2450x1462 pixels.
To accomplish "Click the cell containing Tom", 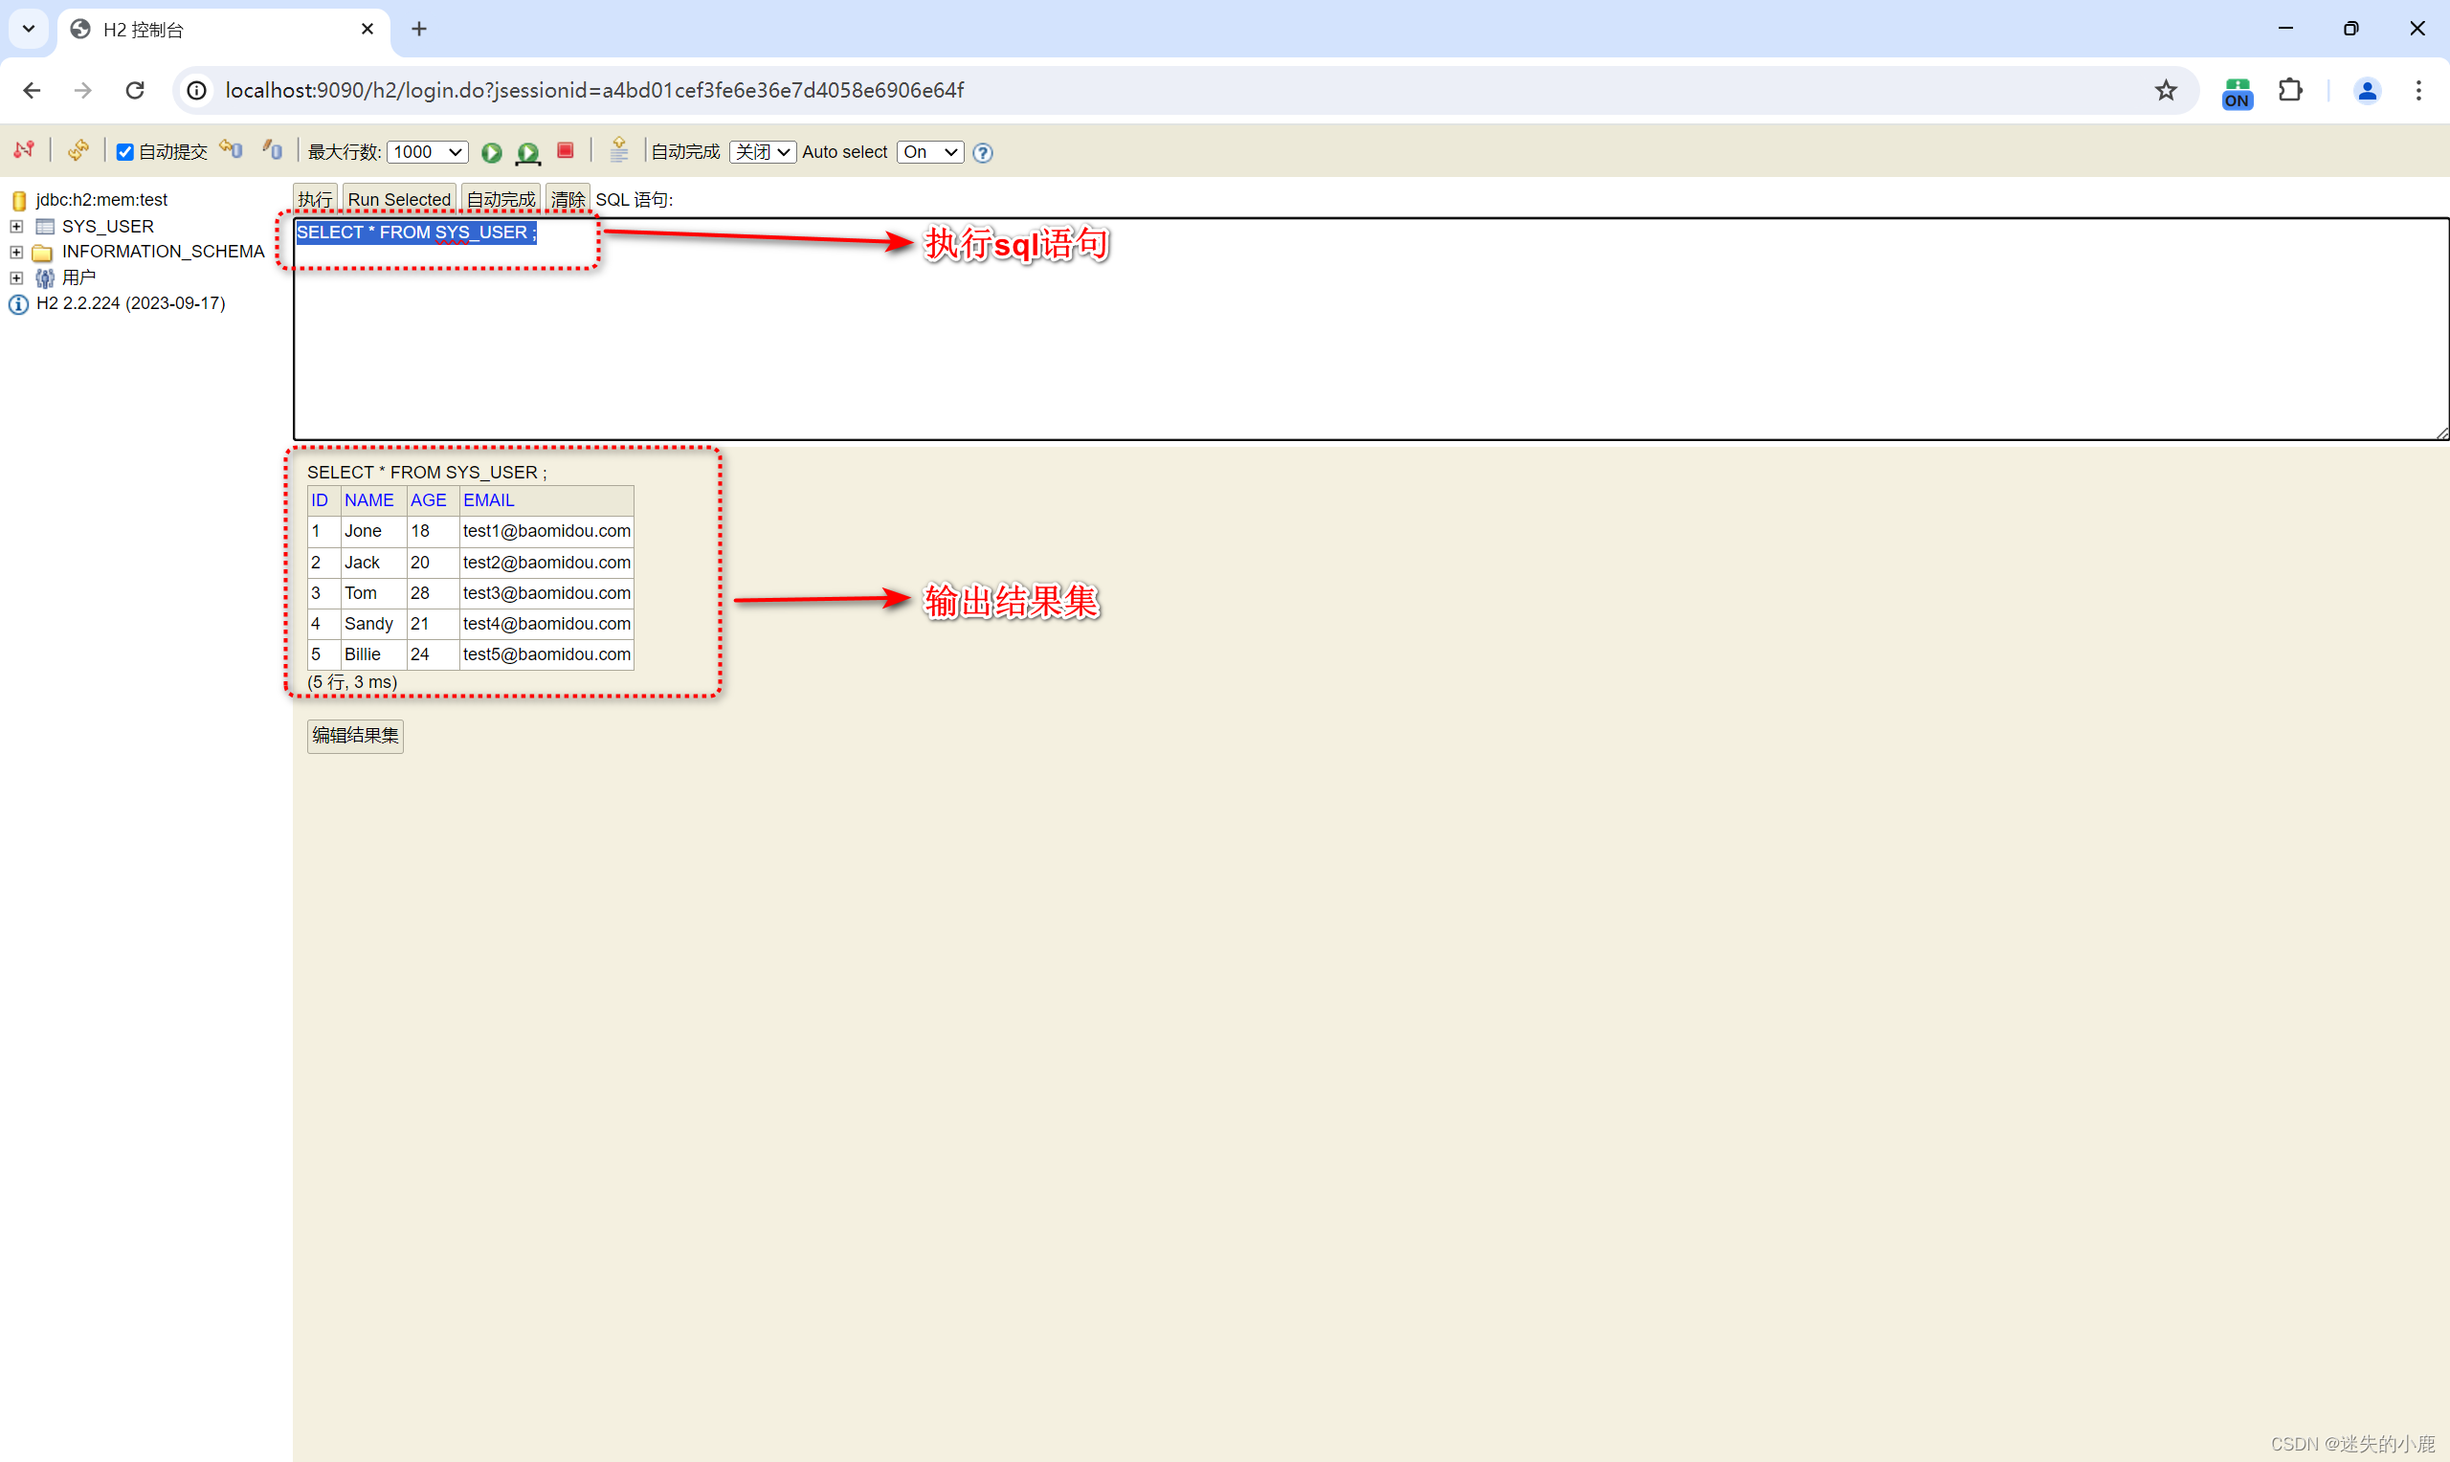I will coord(373,593).
